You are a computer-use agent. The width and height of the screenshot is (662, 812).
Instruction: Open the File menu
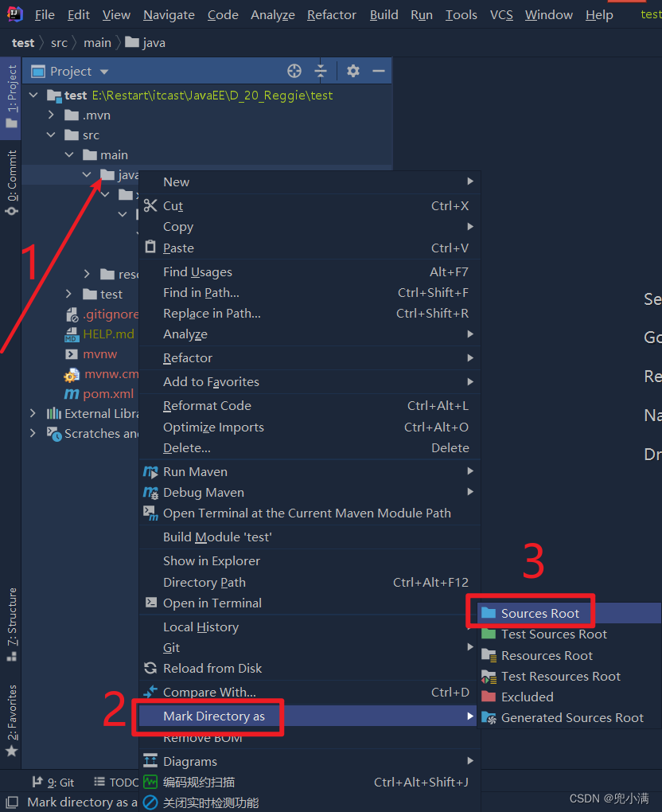tap(45, 15)
